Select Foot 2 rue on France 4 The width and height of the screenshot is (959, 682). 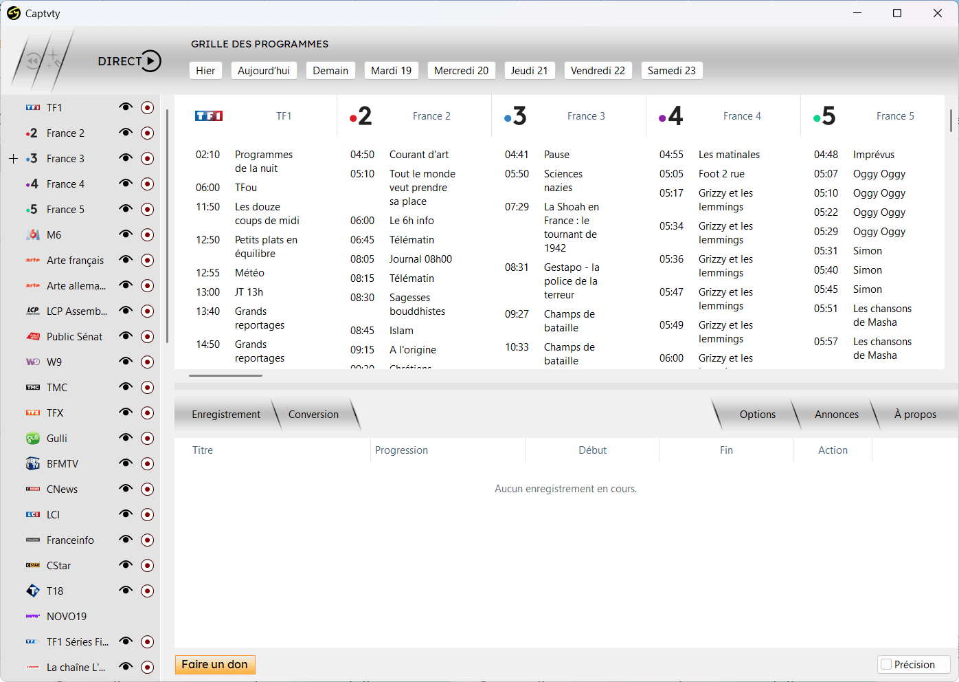click(x=721, y=174)
